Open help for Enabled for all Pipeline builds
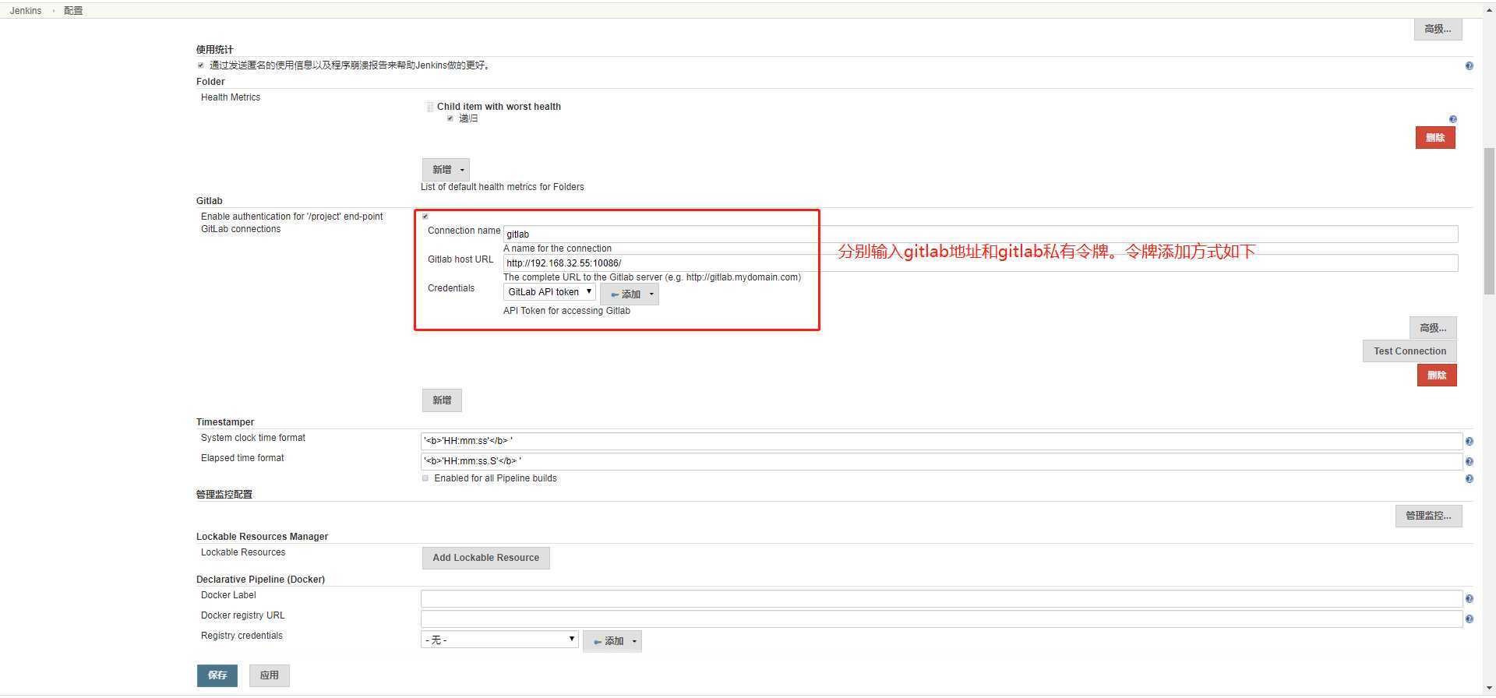 pos(1469,479)
